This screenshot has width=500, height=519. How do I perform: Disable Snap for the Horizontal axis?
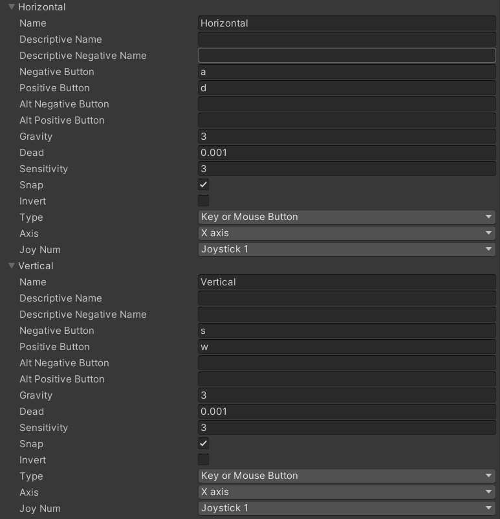tap(203, 184)
